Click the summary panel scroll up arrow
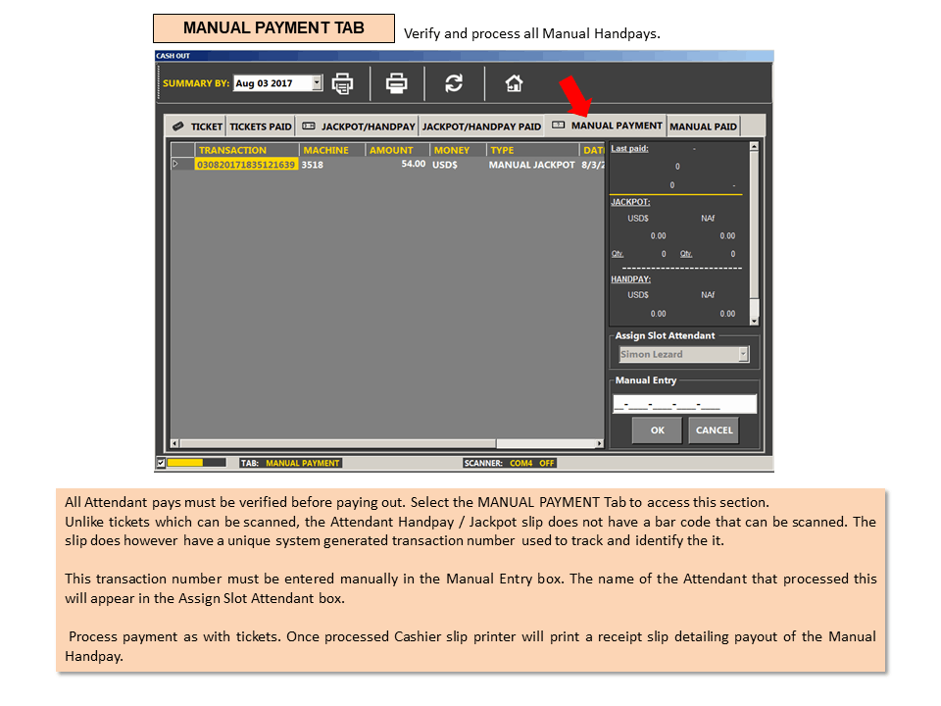941x706 pixels. click(x=754, y=146)
